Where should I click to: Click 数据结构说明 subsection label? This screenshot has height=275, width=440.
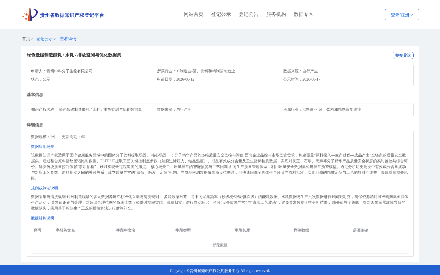point(43,218)
